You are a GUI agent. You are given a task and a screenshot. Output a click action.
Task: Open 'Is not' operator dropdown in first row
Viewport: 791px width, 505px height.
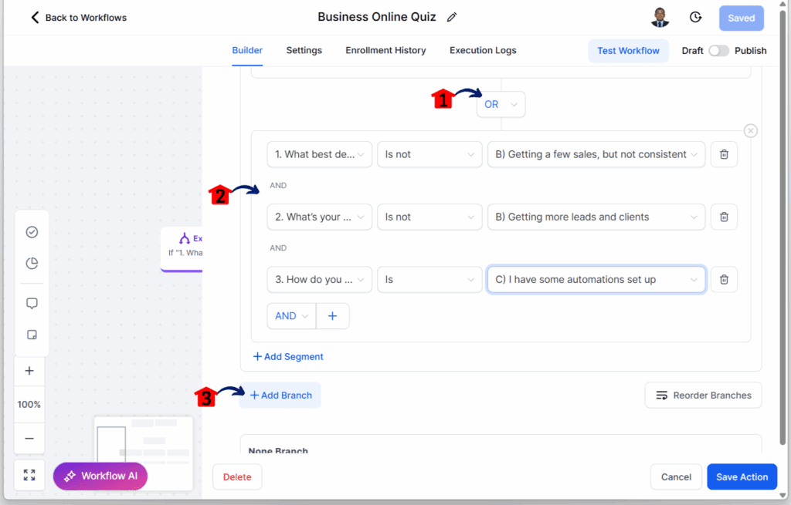[x=429, y=154]
